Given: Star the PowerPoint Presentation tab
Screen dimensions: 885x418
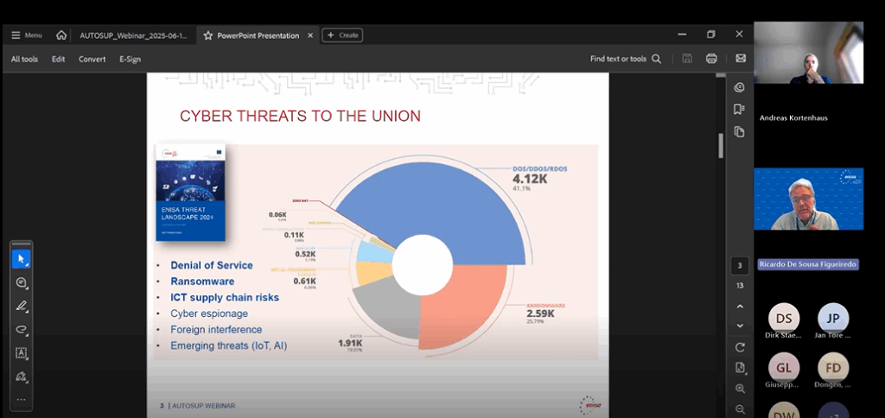Looking at the screenshot, I should (207, 35).
